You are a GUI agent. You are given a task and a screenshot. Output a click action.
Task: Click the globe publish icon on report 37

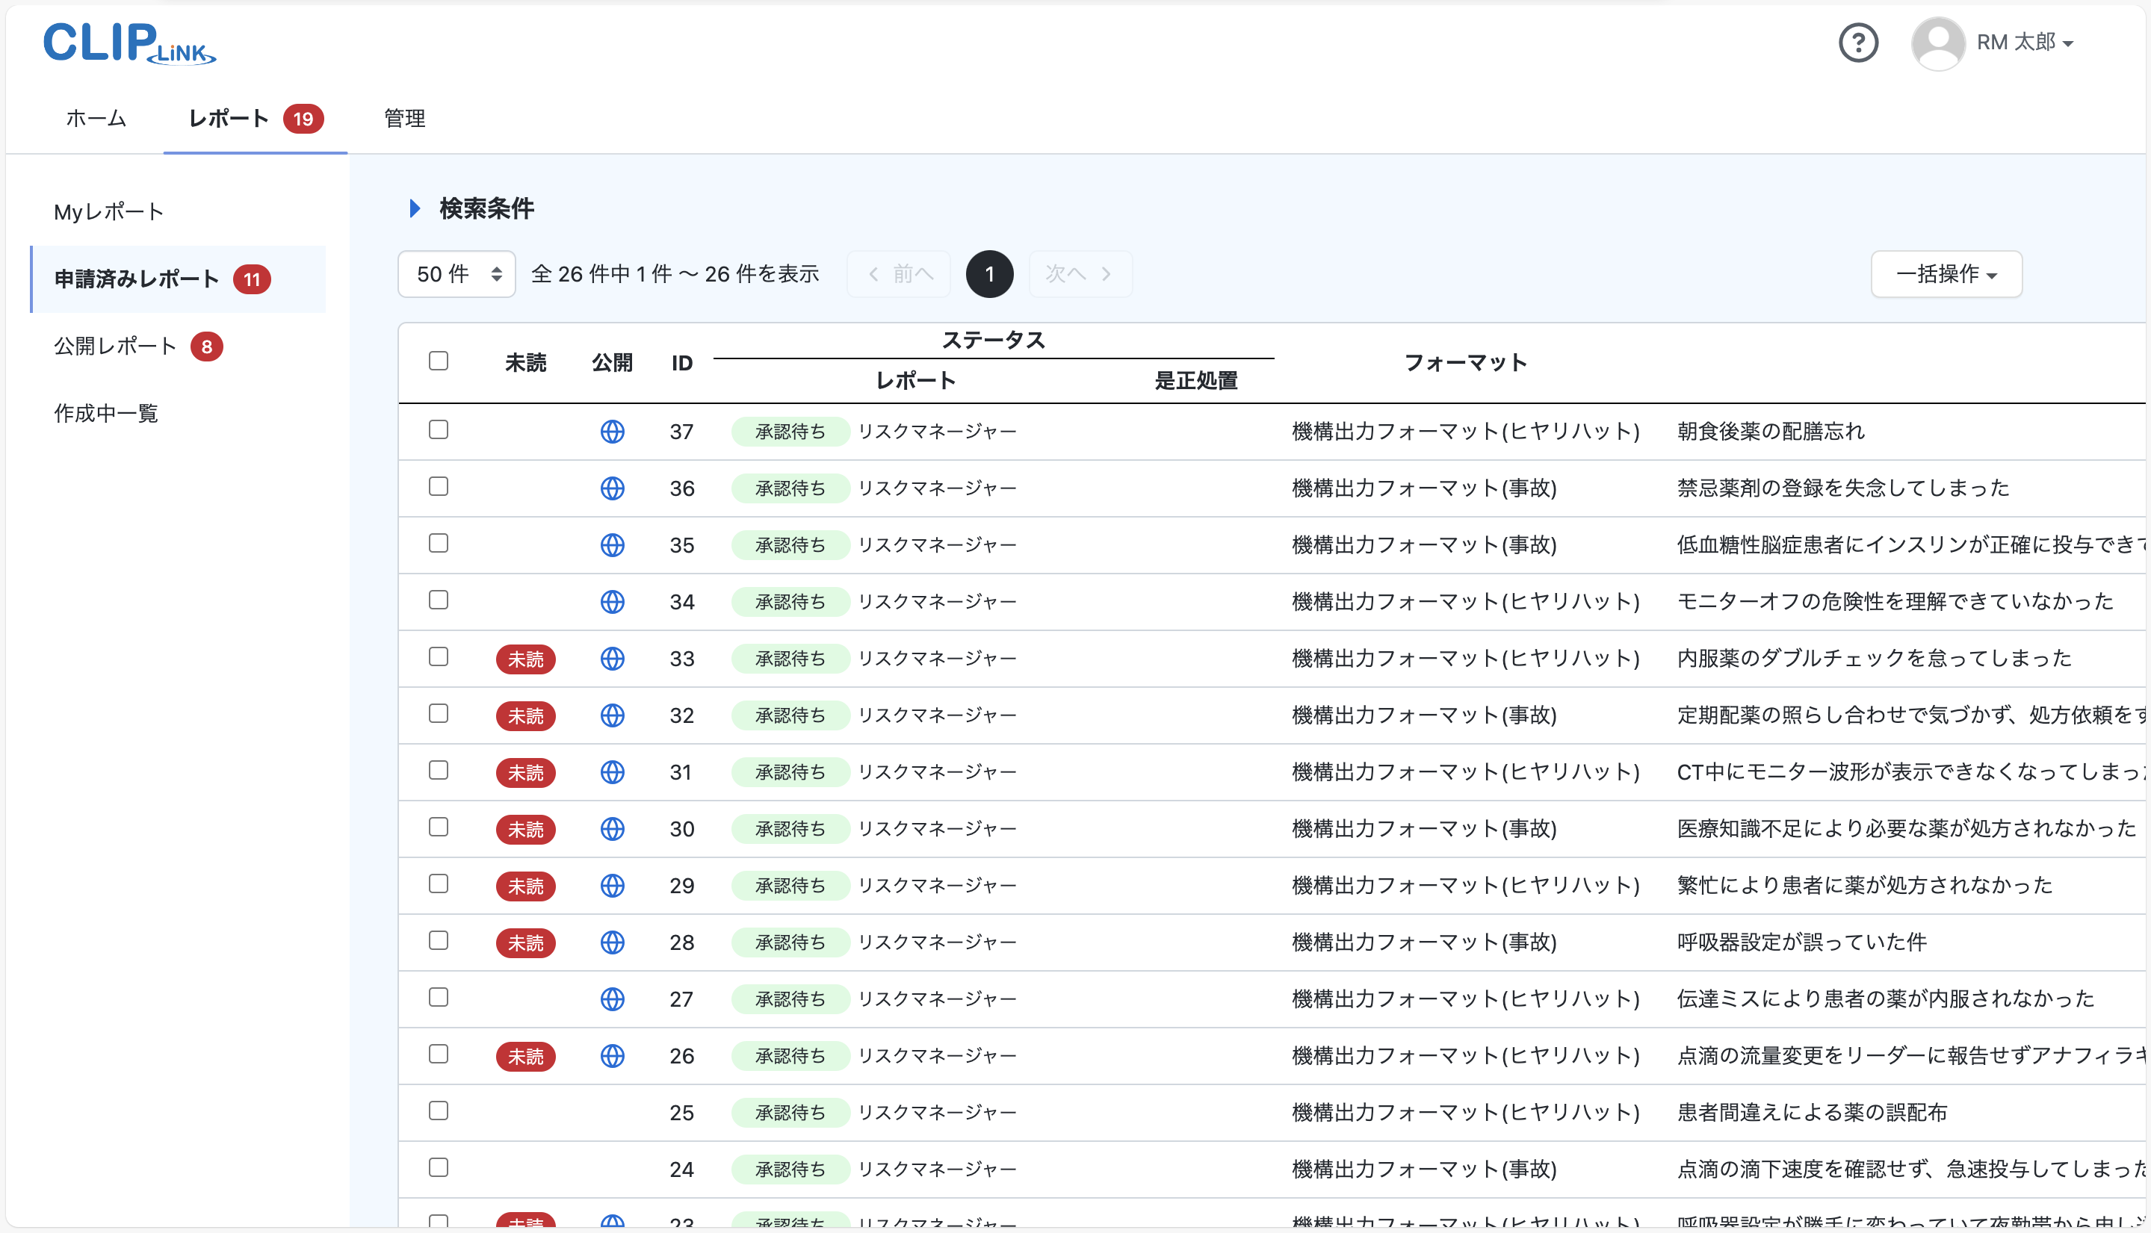coord(613,431)
